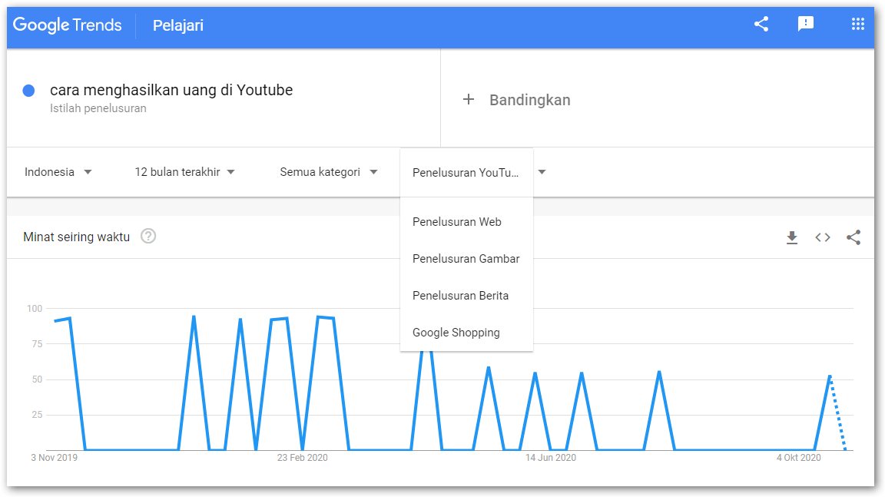885x497 pixels.
Task: Open the 'Semua kategori' category dropdown
Action: coord(329,172)
